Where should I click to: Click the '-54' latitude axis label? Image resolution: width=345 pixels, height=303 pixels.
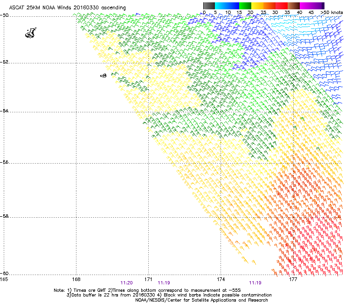(4, 110)
